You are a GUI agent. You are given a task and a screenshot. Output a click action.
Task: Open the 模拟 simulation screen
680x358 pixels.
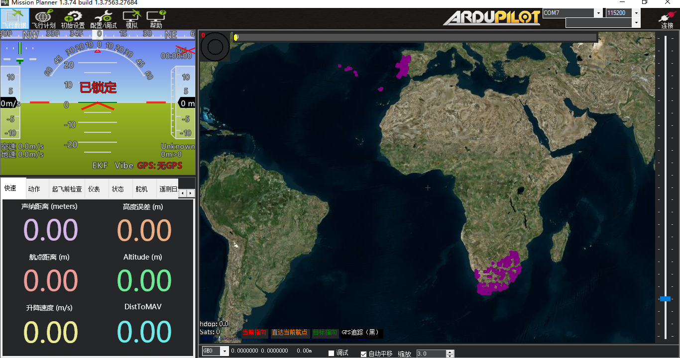(131, 19)
